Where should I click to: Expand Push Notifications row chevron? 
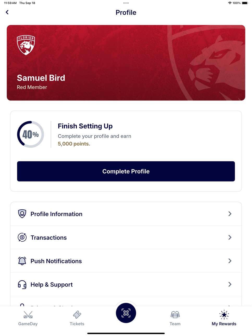(x=230, y=261)
